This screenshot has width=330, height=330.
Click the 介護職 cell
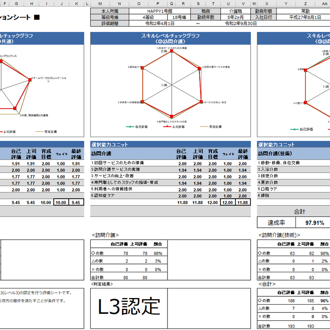[x=236, y=11]
